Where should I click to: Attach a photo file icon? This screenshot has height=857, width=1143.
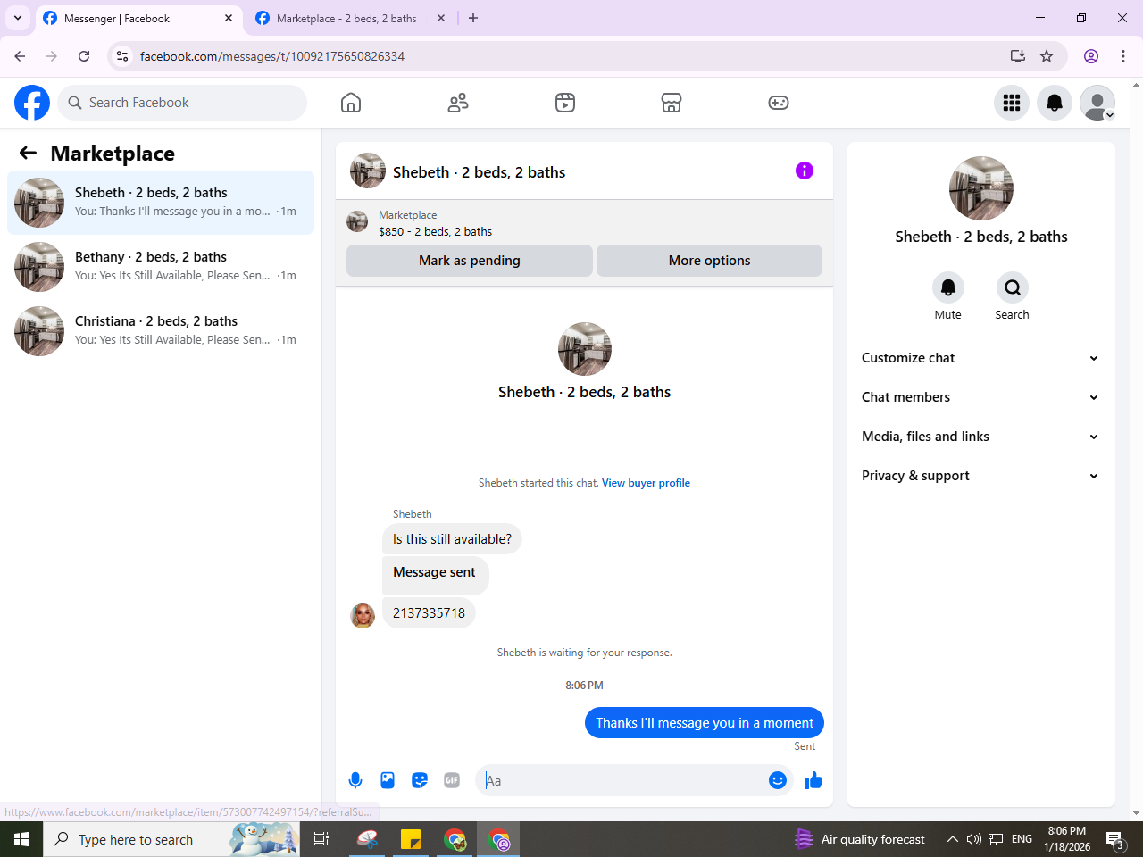point(388,780)
